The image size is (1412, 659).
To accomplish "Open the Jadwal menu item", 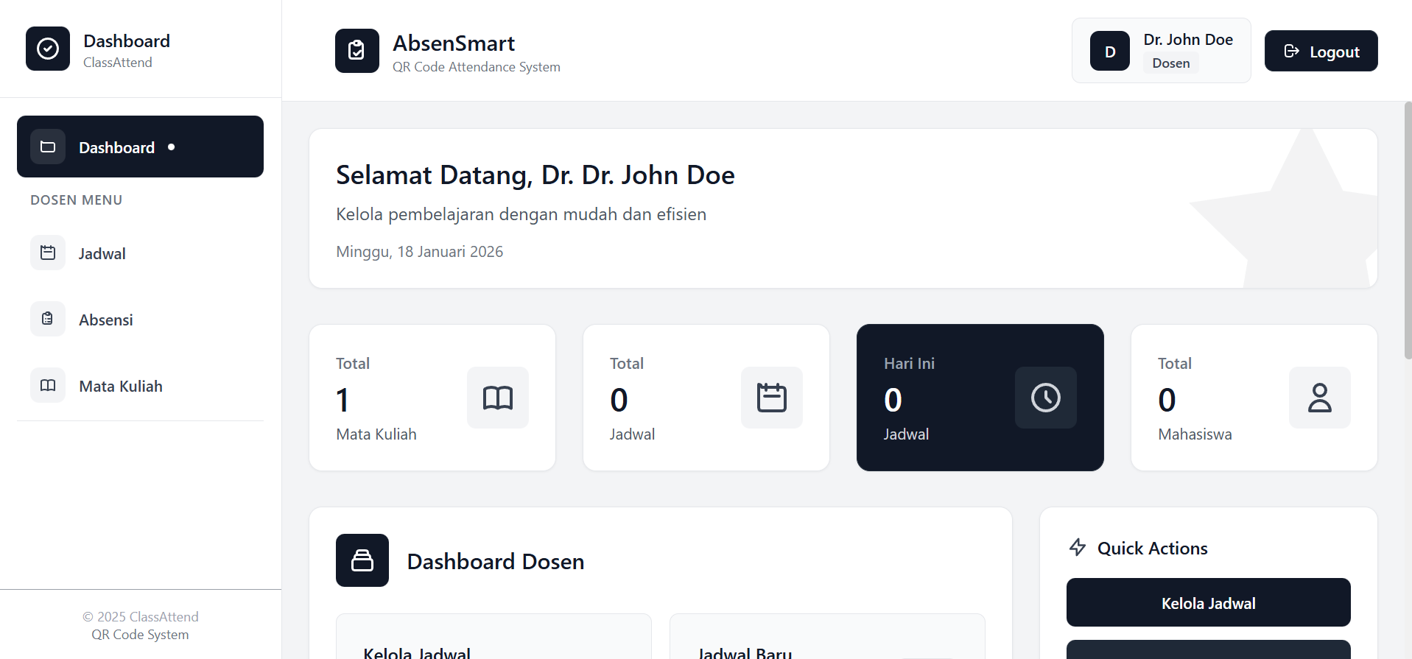I will [x=140, y=253].
